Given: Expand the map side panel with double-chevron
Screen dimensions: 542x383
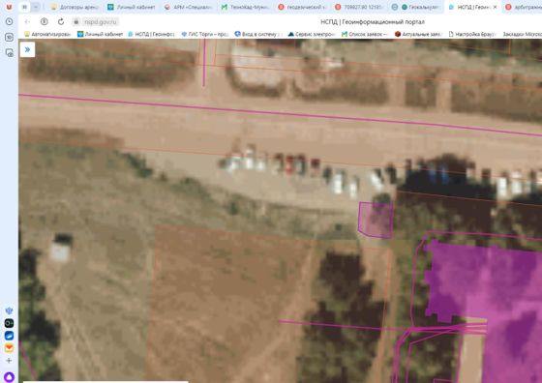Looking at the screenshot, I should click(27, 49).
